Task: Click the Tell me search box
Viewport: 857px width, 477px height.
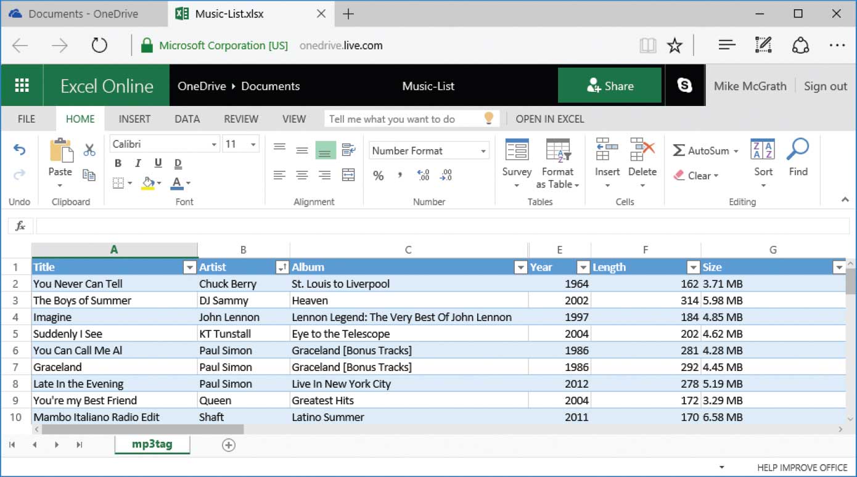Action: point(411,119)
